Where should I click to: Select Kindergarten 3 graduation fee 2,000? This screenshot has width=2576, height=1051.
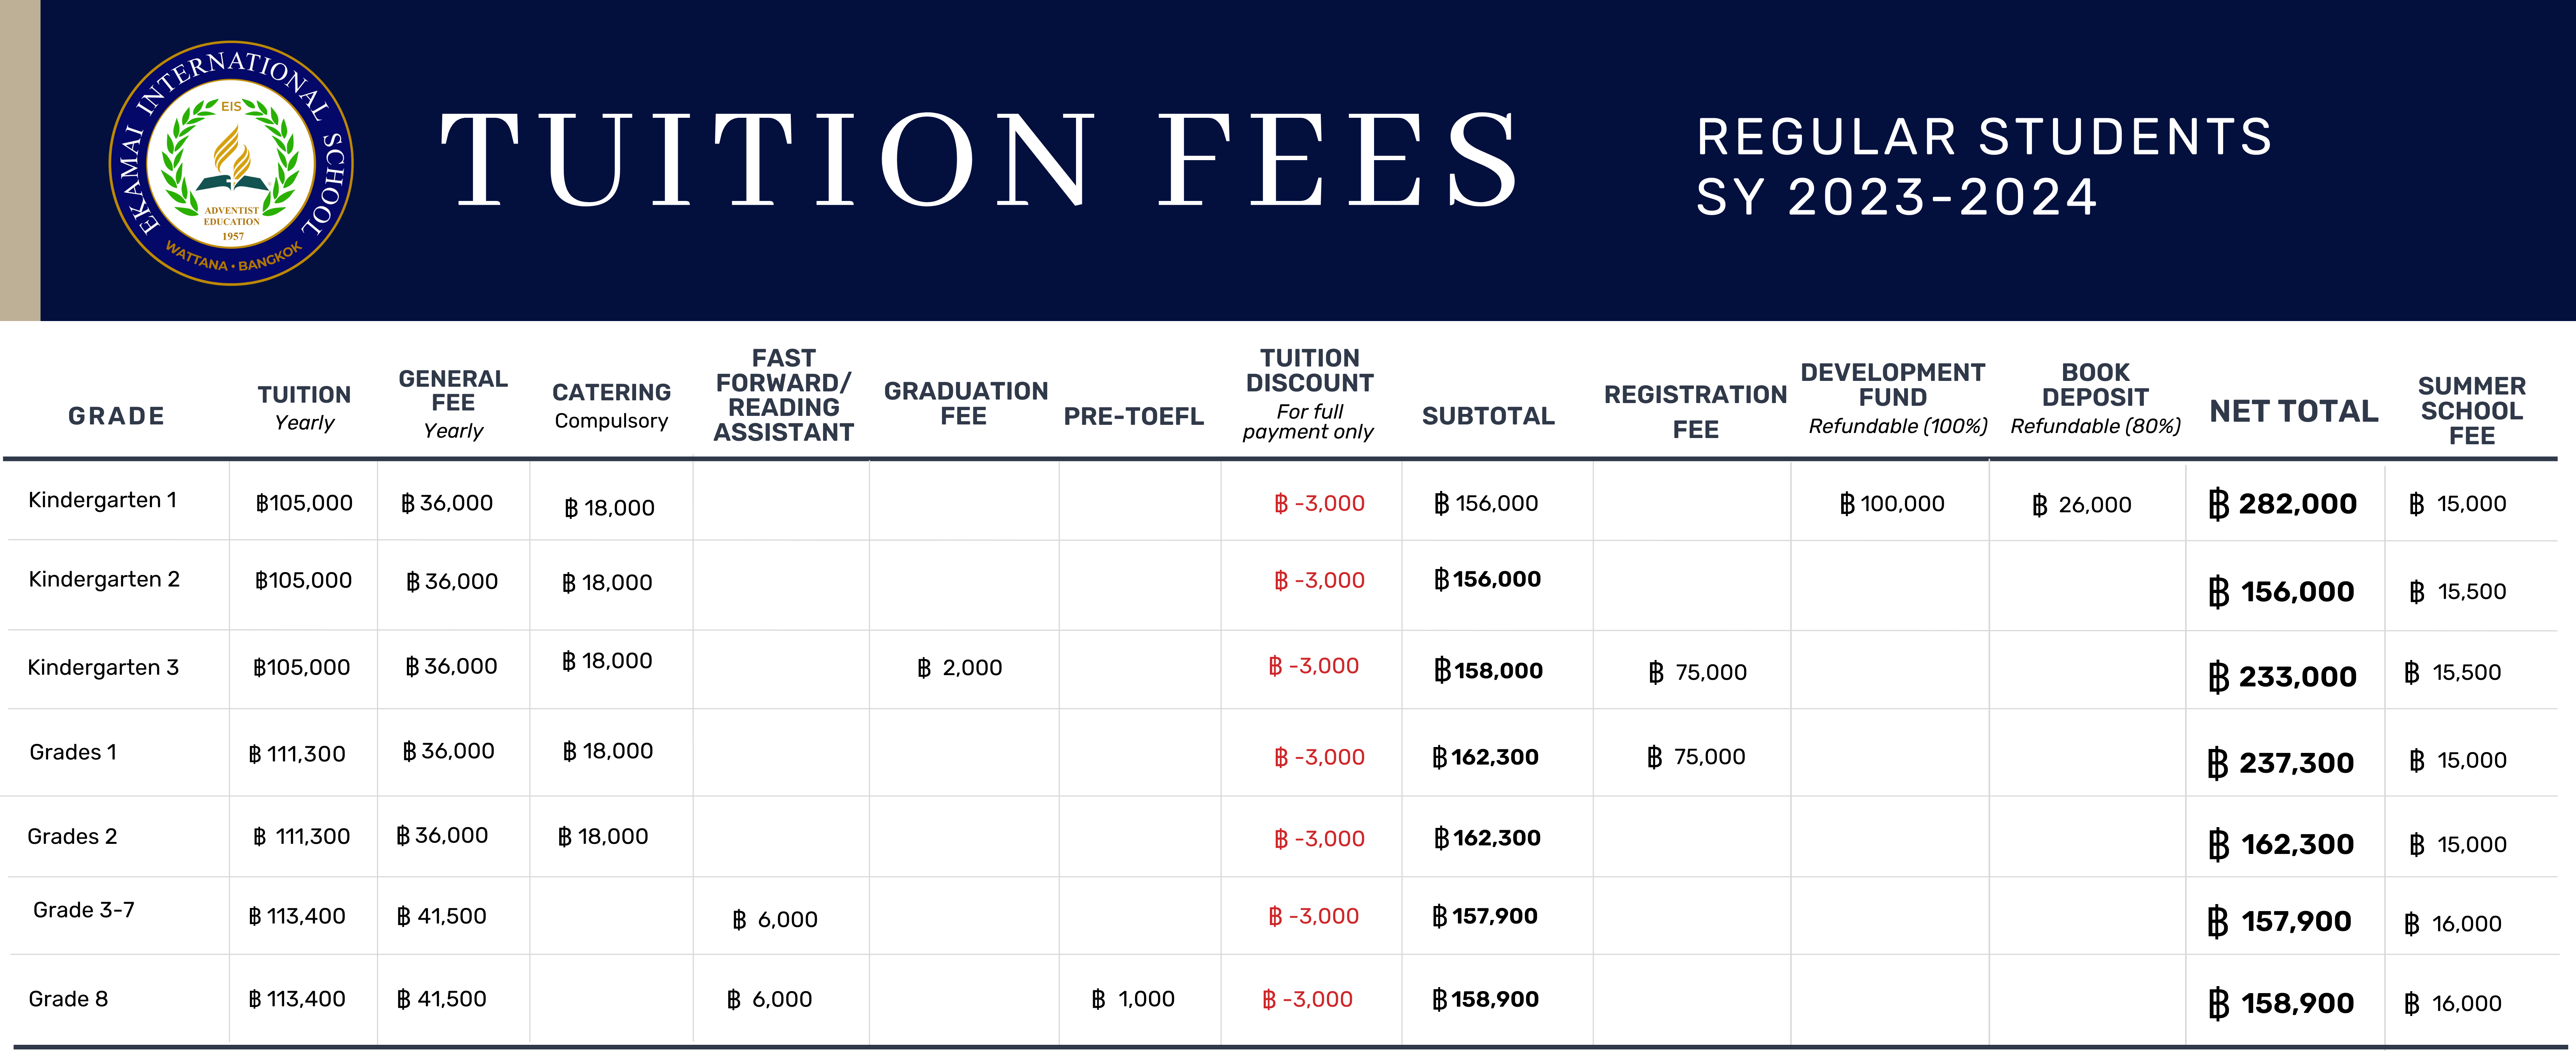coord(959,668)
